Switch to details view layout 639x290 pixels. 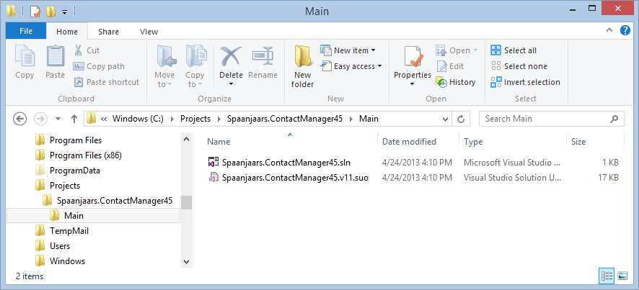click(x=607, y=276)
